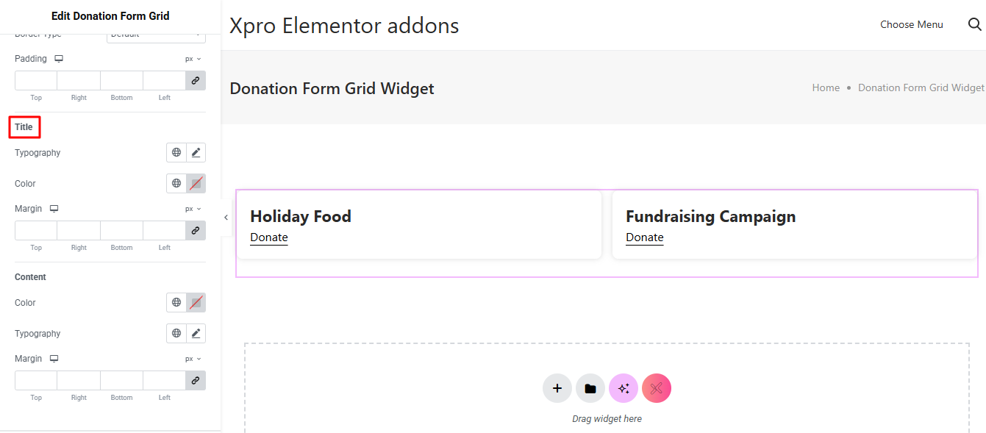Click the Xpro templates icon
The height and width of the screenshot is (433, 986).
pos(657,388)
